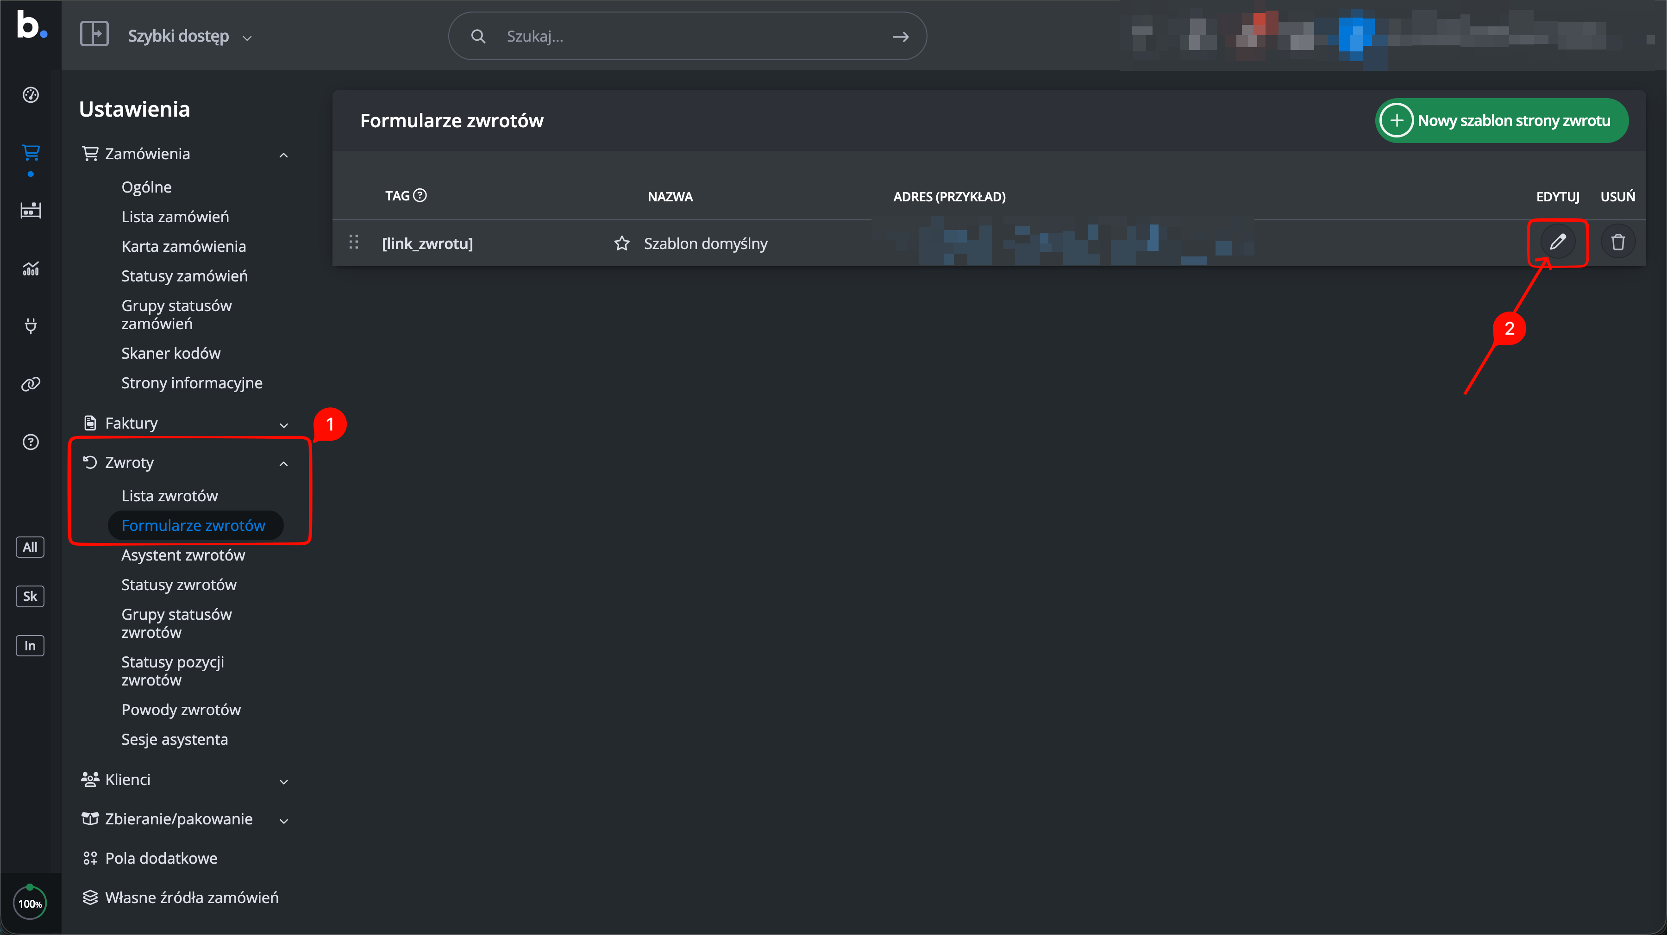Open Asystent zwrotów settings
Screen dimensions: 1667x935
[x=183, y=556]
